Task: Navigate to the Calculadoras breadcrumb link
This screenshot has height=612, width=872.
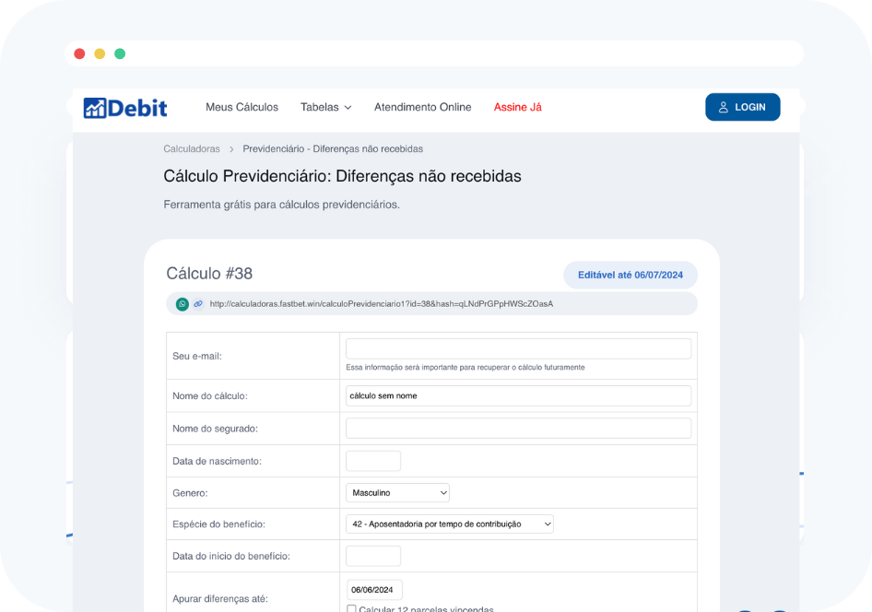Action: coord(192,148)
